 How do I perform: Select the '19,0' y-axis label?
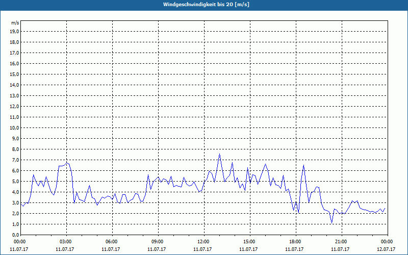pos(14,32)
